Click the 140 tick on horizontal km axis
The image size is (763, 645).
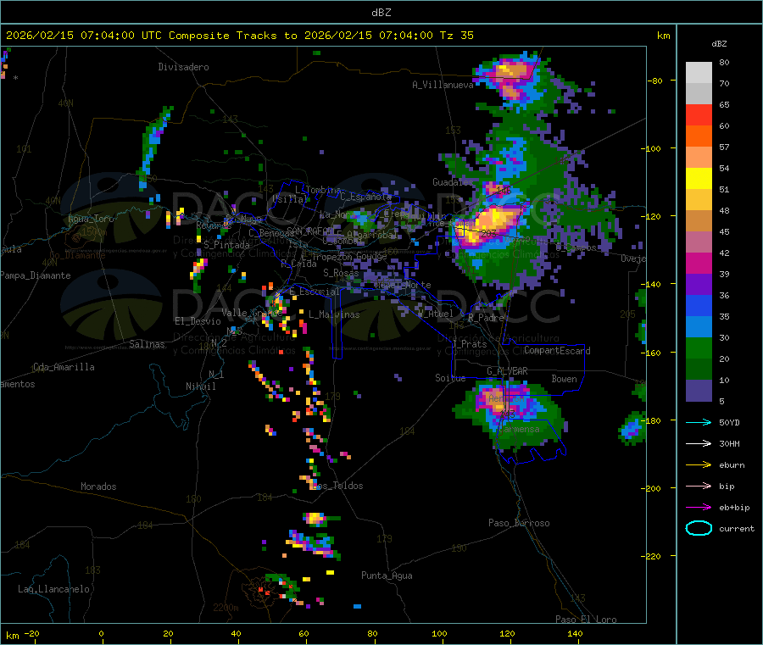click(x=575, y=634)
